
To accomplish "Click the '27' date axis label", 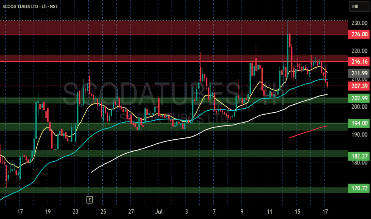I will click(x=131, y=211).
